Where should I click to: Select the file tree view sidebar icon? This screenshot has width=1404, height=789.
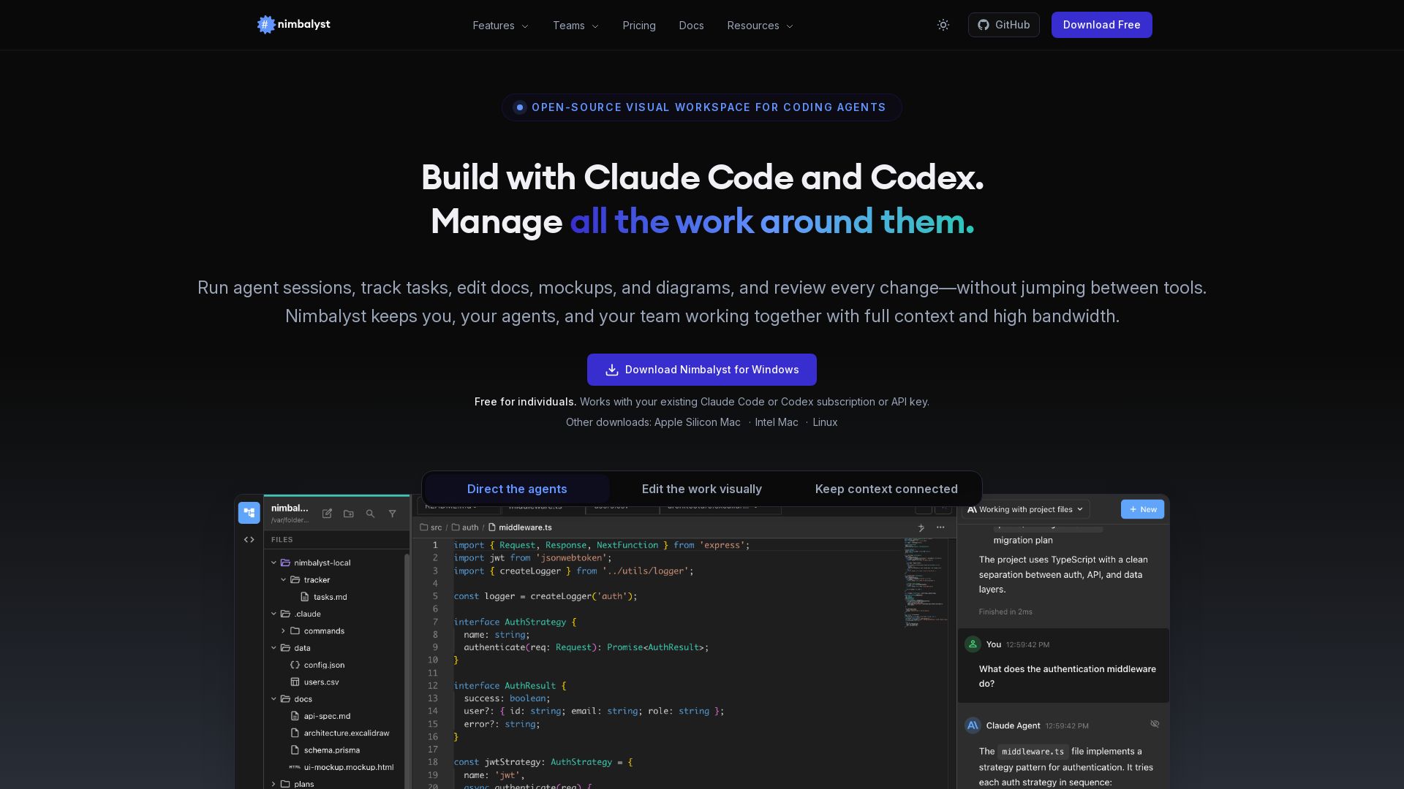tap(249, 513)
